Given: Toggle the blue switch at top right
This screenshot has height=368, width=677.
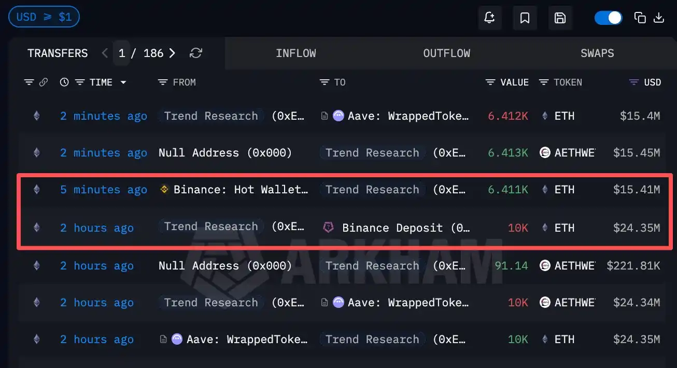Looking at the screenshot, I should [608, 18].
